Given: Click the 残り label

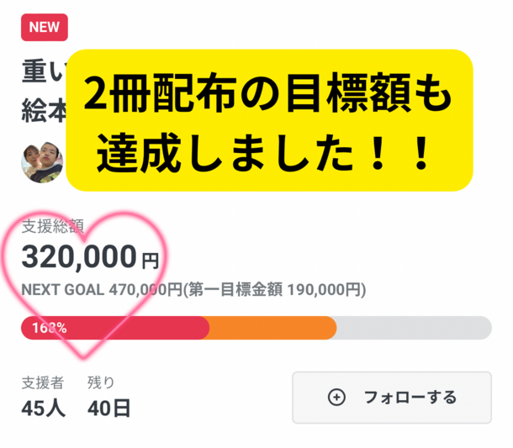Looking at the screenshot, I should click(101, 382).
